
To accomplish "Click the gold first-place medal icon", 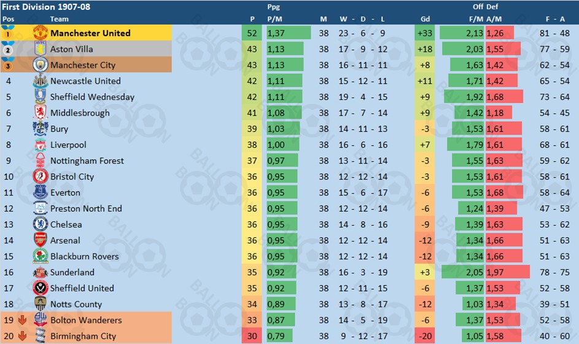I will click(8, 33).
